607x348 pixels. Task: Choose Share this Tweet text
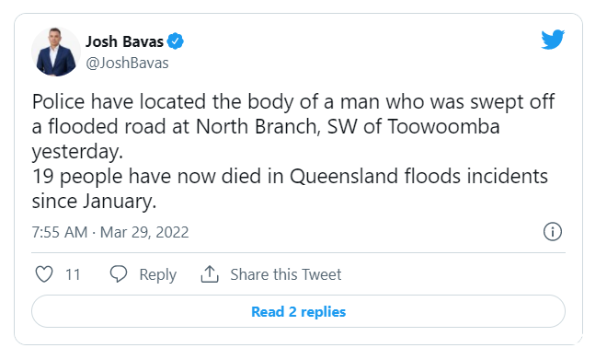click(286, 274)
